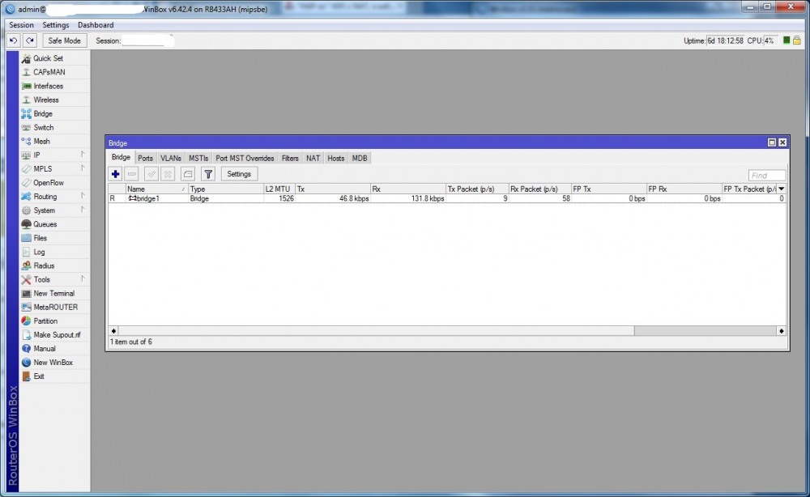Open the column selector dropdown arrow
This screenshot has width=810, height=497.
point(782,189)
